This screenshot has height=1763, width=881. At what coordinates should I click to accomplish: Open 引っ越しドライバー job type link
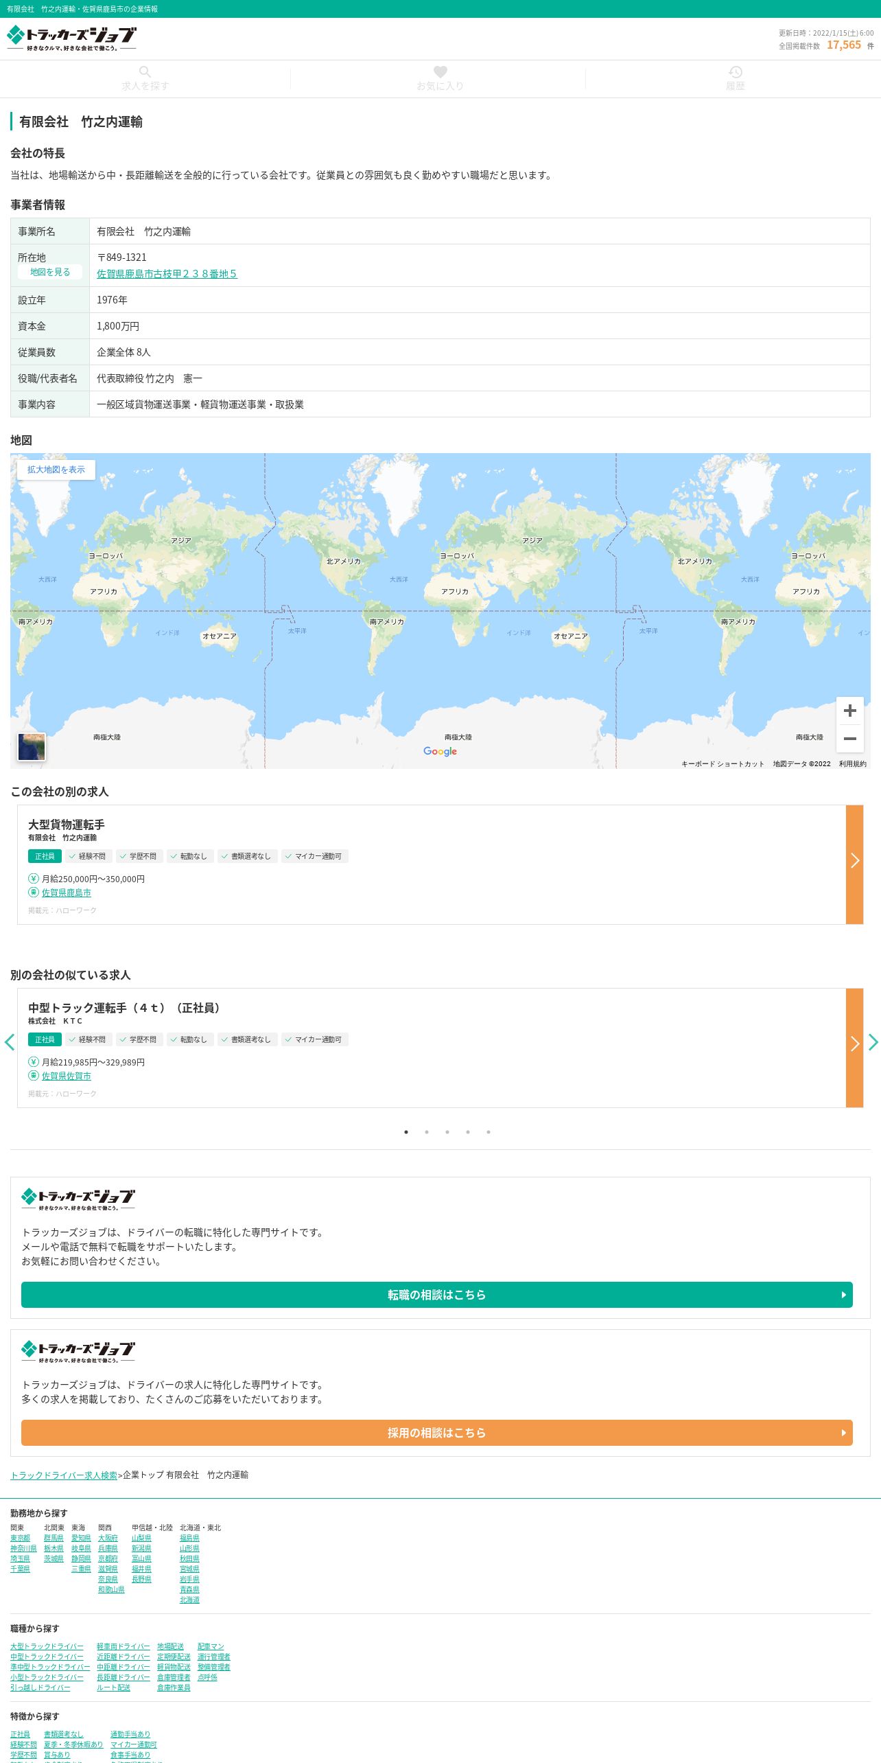40,1688
